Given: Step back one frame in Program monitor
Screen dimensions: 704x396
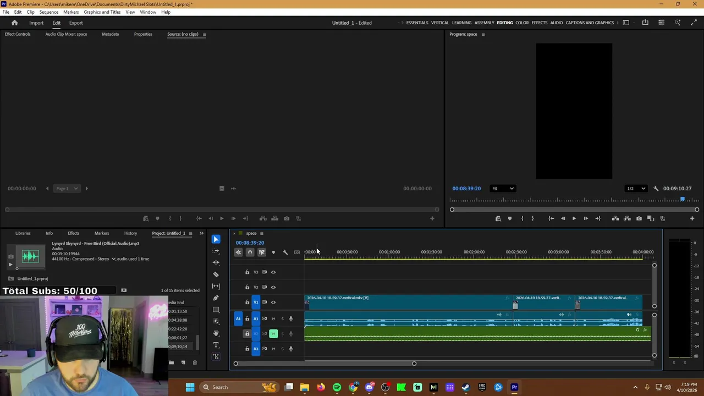Looking at the screenshot, I should click(563, 218).
